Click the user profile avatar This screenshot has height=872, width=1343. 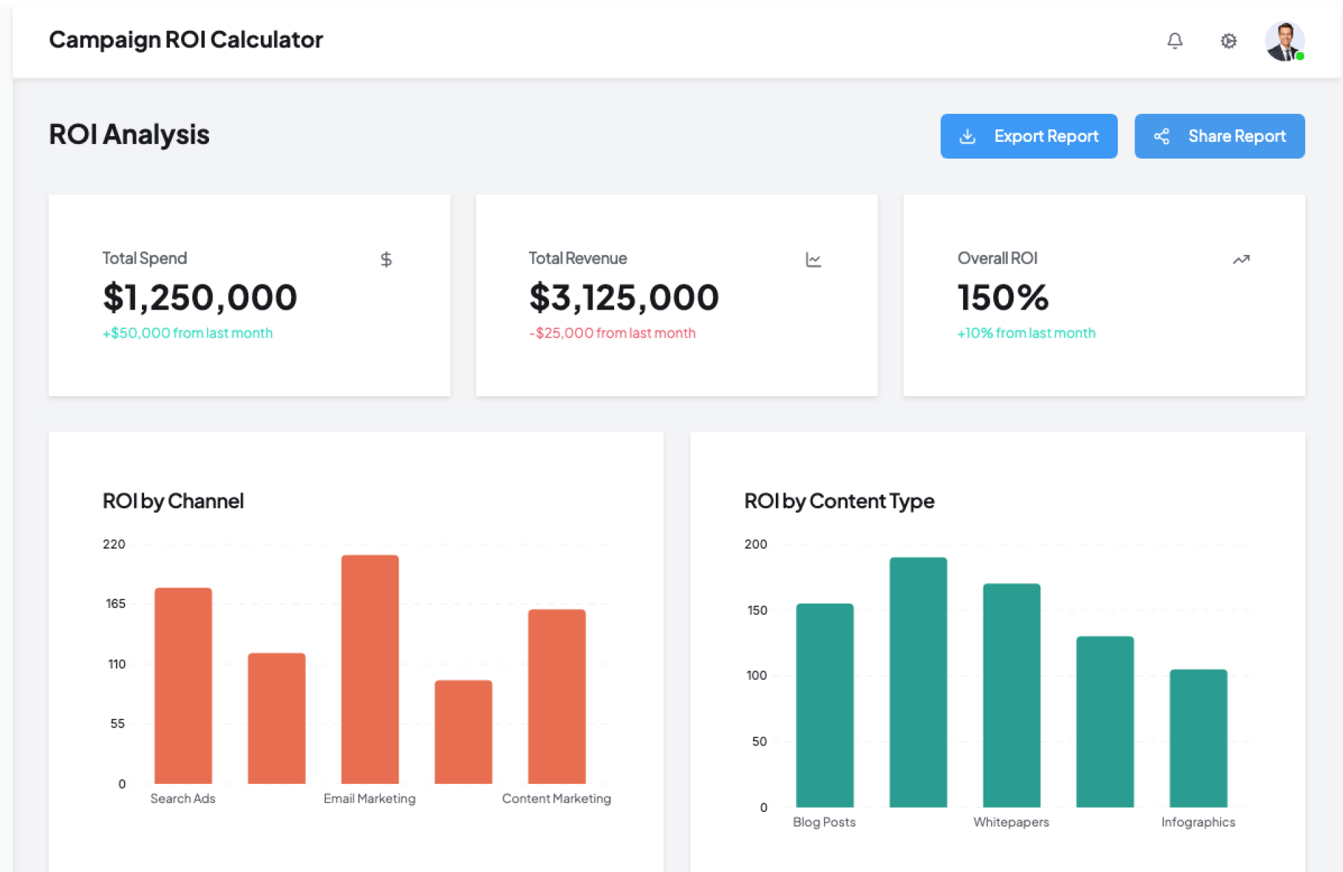pyautogui.click(x=1284, y=41)
